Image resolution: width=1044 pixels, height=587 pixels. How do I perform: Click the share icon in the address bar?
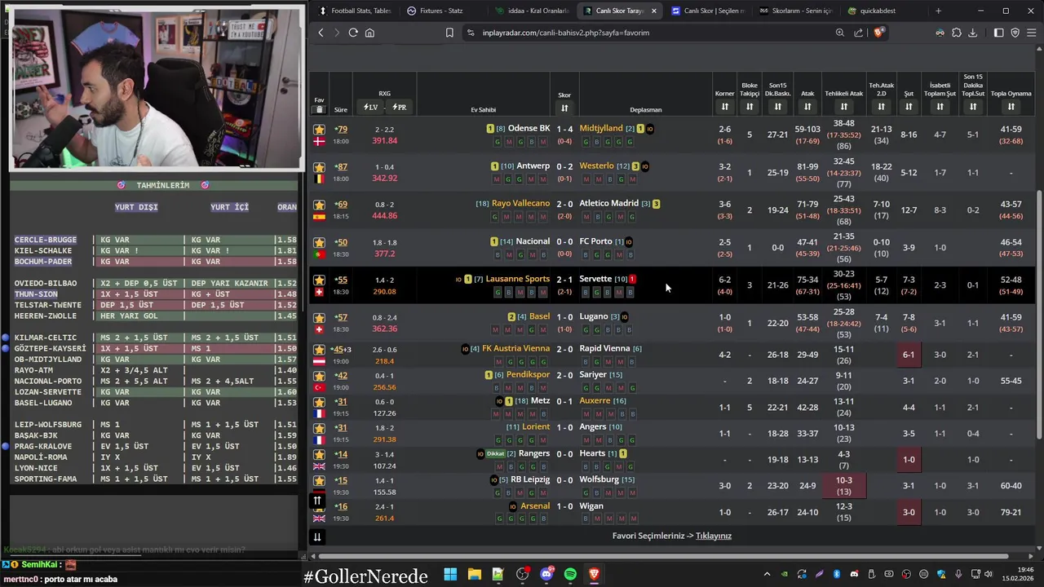[x=859, y=33]
